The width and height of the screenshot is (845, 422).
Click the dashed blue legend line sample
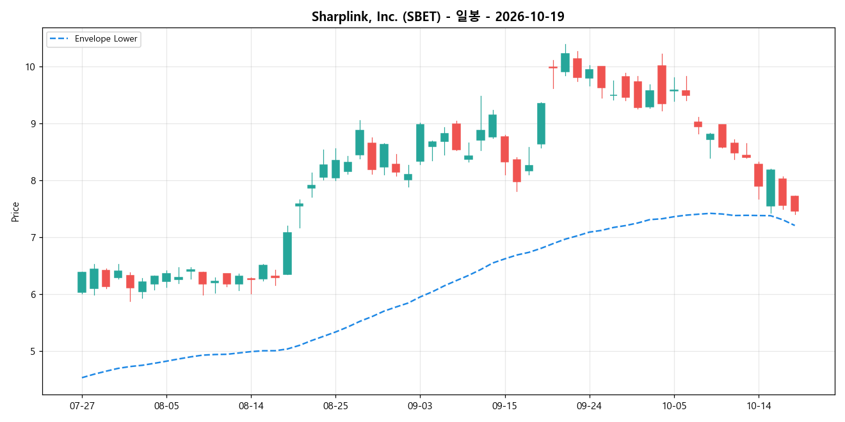pos(60,39)
